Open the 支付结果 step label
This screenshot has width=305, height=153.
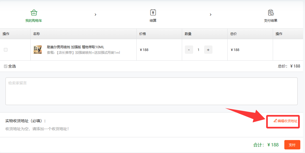271,20
